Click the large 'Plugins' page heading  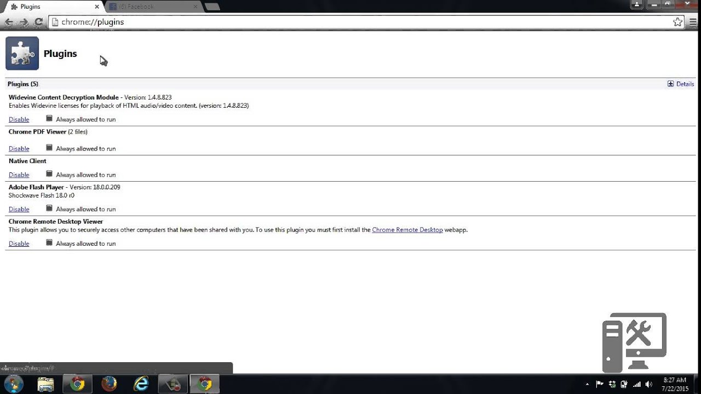(x=60, y=54)
